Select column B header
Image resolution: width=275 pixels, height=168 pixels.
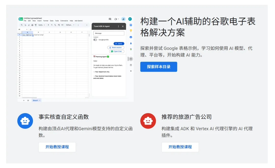tap(38, 32)
